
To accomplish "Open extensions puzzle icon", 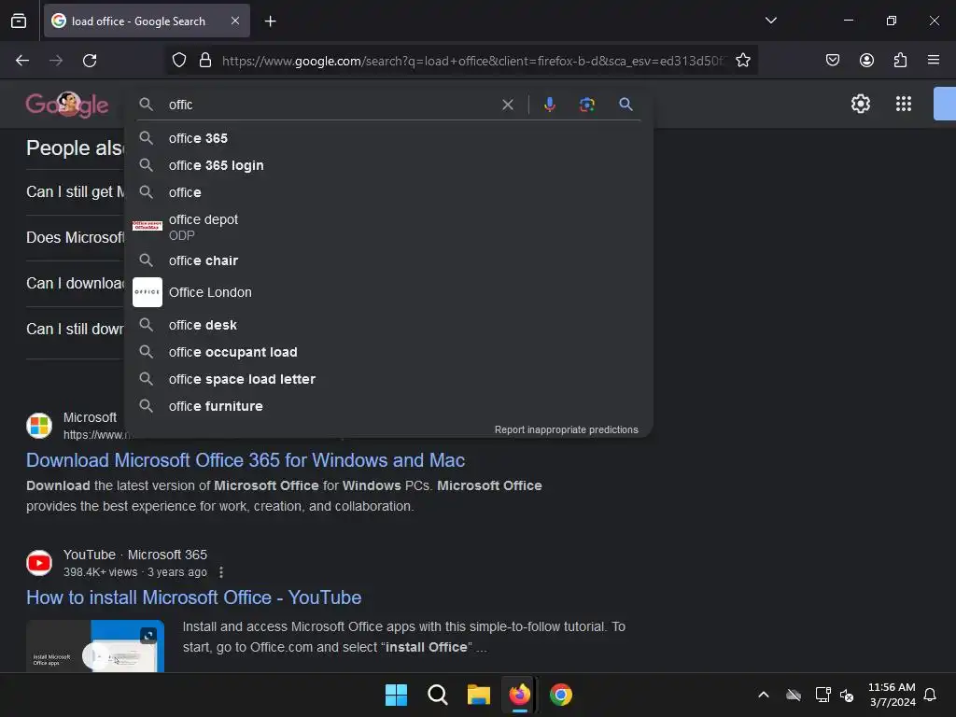I will (900, 61).
